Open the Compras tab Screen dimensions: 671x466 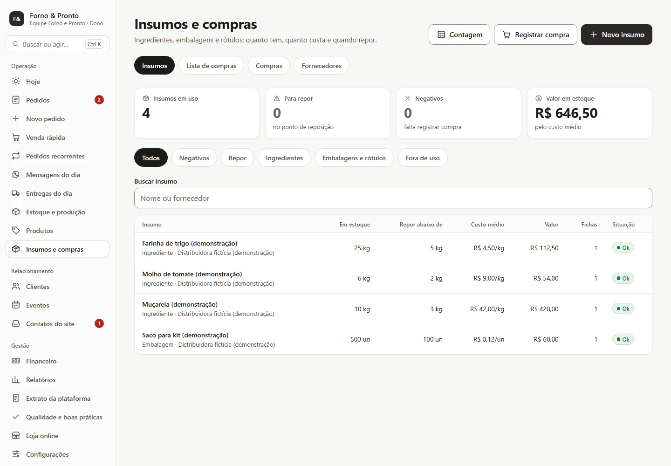tap(269, 66)
